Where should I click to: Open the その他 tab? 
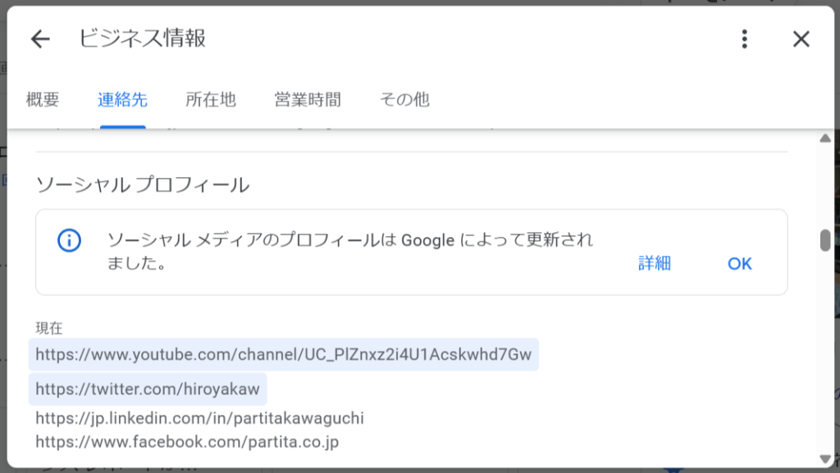(404, 99)
